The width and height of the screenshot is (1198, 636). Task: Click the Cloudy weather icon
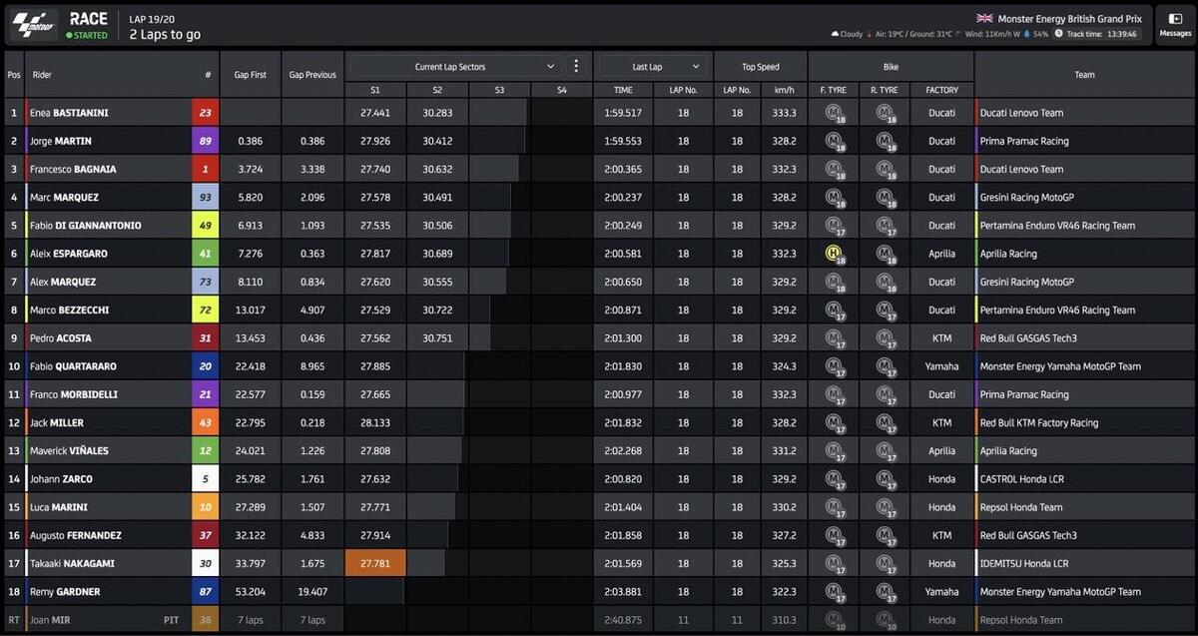[835, 34]
